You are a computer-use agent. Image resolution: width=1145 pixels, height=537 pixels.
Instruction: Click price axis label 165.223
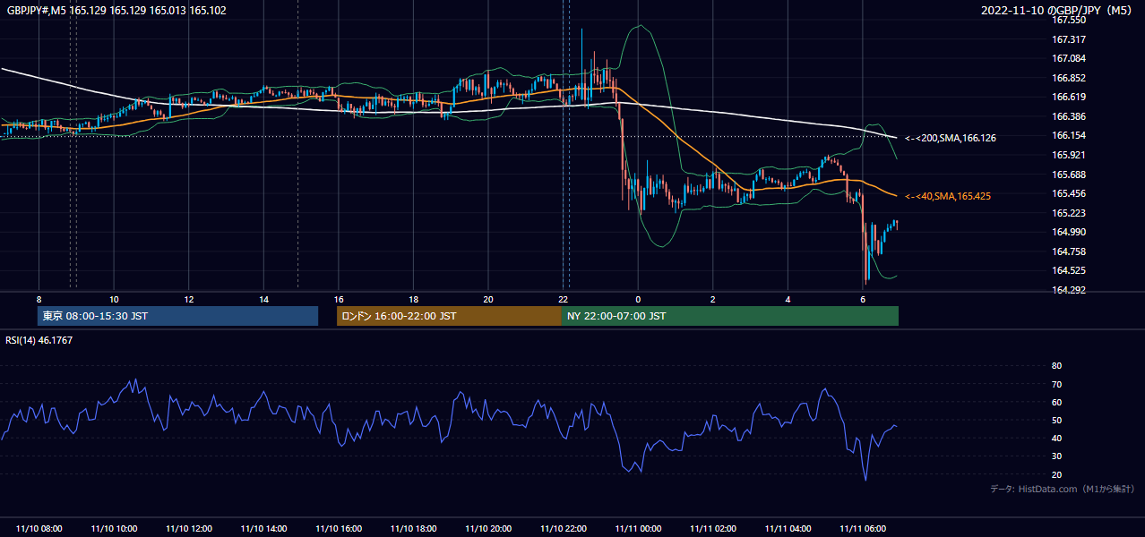tap(1069, 213)
